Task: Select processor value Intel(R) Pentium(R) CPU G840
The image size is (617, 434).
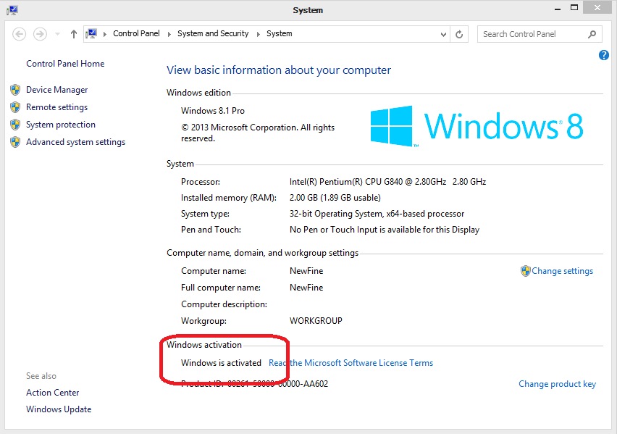Action: 368,182
